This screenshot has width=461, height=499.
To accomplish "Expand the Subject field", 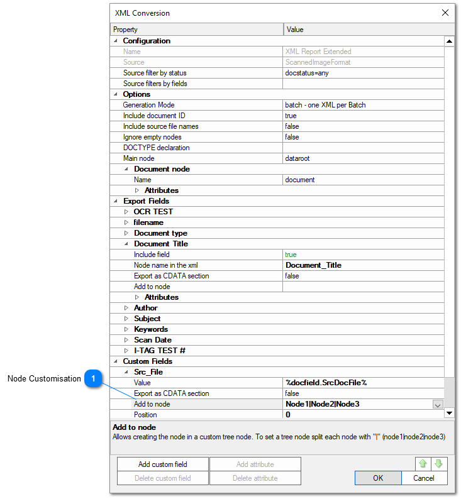I will click(126, 319).
